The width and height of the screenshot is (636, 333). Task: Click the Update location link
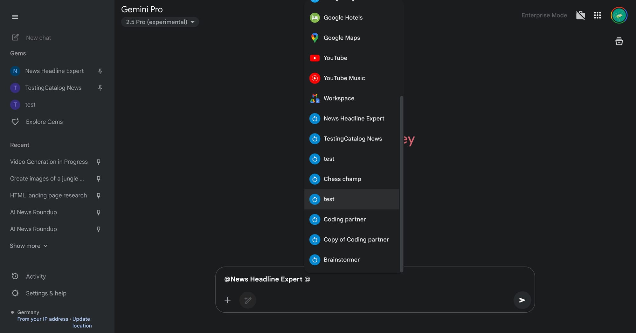tap(81, 322)
